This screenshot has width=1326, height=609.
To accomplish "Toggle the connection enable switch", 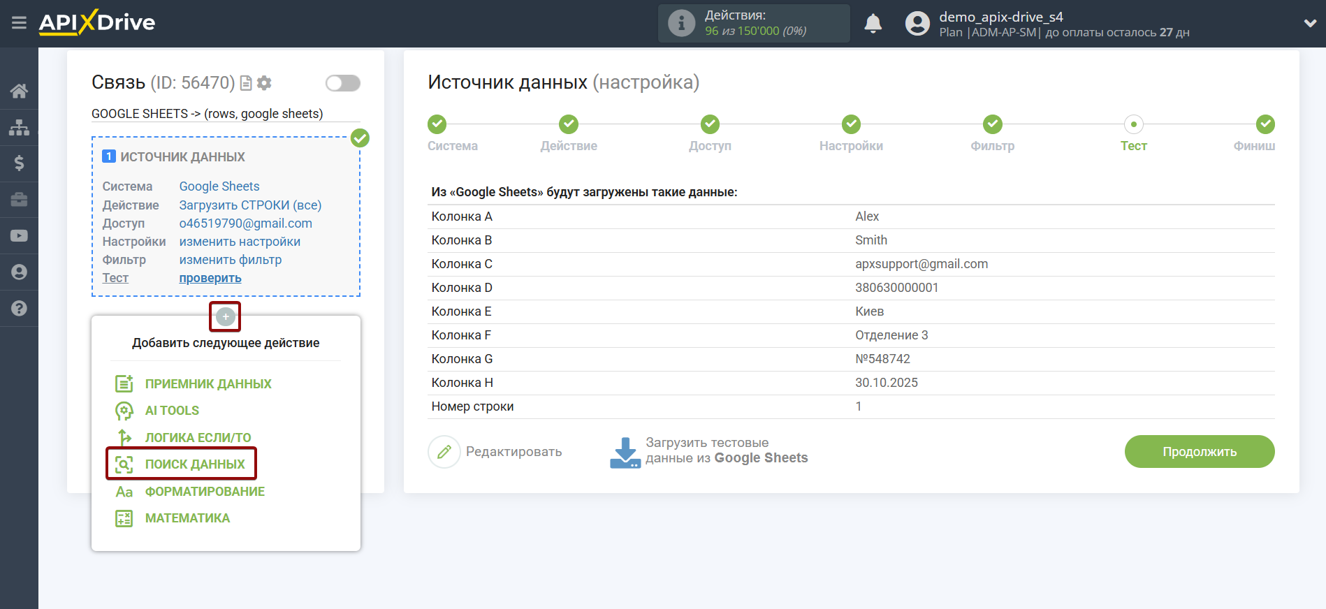I will click(342, 83).
